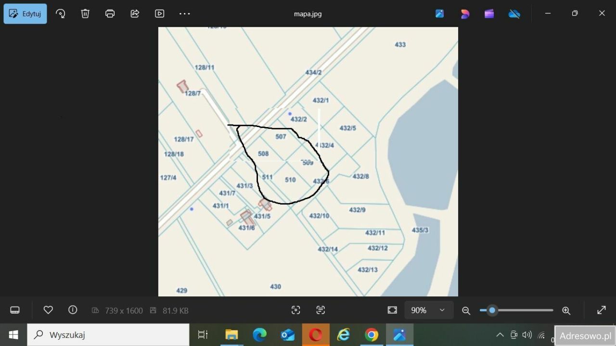
Task: Toggle the filmstrip view
Action: [x=15, y=310]
